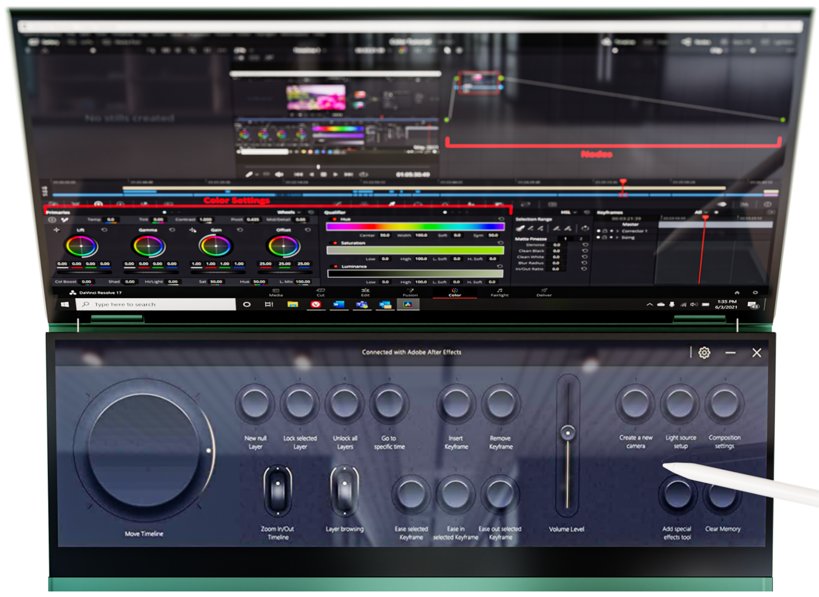
Task: Switch to the Fairlight page tab
Action: pyautogui.click(x=499, y=292)
